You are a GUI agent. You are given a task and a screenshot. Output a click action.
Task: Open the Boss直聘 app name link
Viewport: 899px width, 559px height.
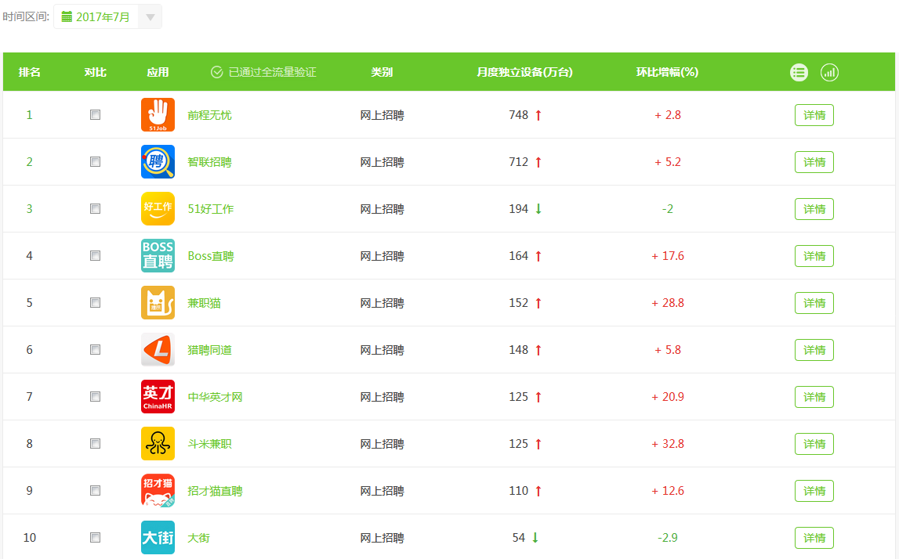[x=210, y=256]
